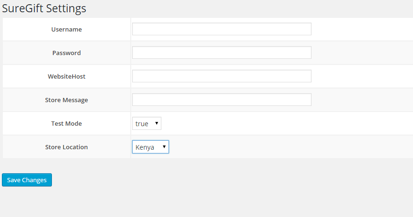Viewport: 413px width, 217px height.
Task: Open the Test Mode dropdown
Action: (146, 123)
